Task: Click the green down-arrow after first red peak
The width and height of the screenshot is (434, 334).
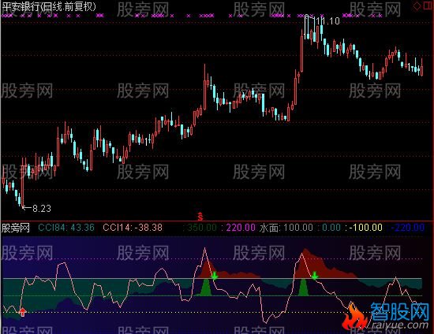Action: pyautogui.click(x=214, y=276)
